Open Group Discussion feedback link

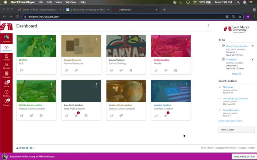[231, 110]
